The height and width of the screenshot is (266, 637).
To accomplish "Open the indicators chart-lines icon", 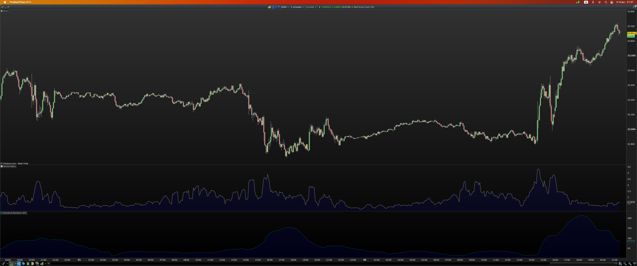I will point(12,264).
